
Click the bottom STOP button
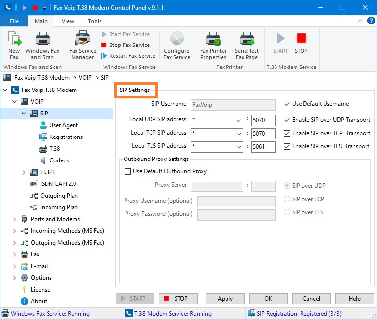coord(178,299)
